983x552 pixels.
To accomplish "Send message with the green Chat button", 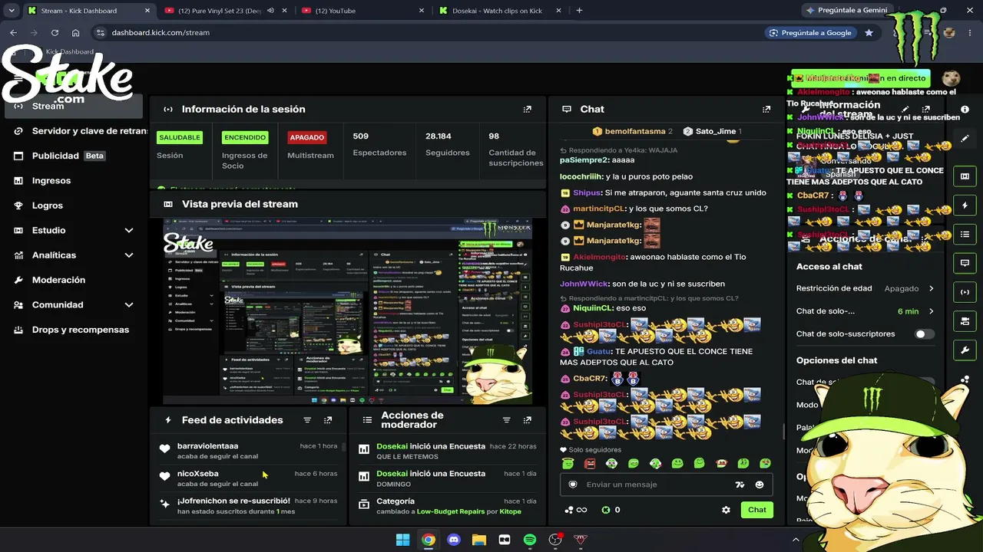I will pos(757,510).
